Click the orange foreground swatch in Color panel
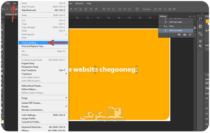The image size is (210, 133). pyautogui.click(x=207, y=21)
